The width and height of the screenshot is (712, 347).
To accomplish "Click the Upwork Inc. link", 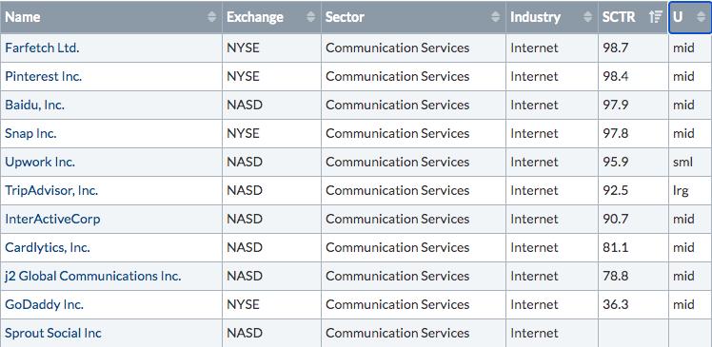I will (x=40, y=162).
